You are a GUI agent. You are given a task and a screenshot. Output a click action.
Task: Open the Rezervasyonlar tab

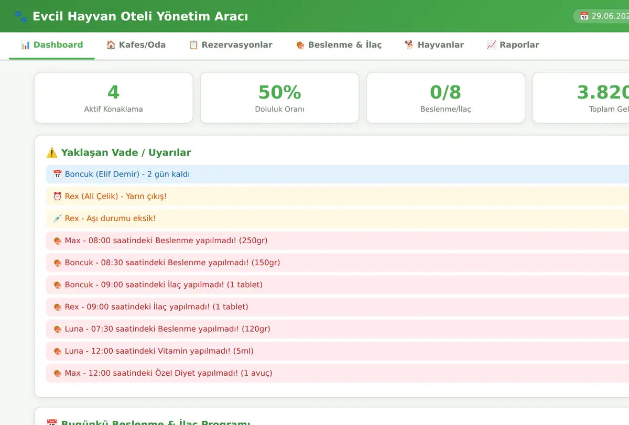click(231, 45)
